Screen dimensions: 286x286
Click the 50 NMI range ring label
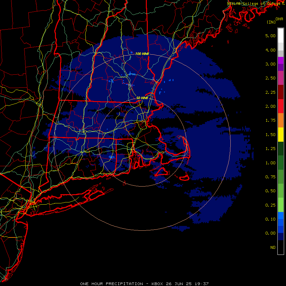142,98
